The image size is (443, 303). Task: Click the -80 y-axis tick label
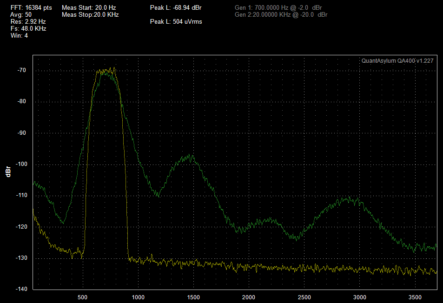(21, 101)
